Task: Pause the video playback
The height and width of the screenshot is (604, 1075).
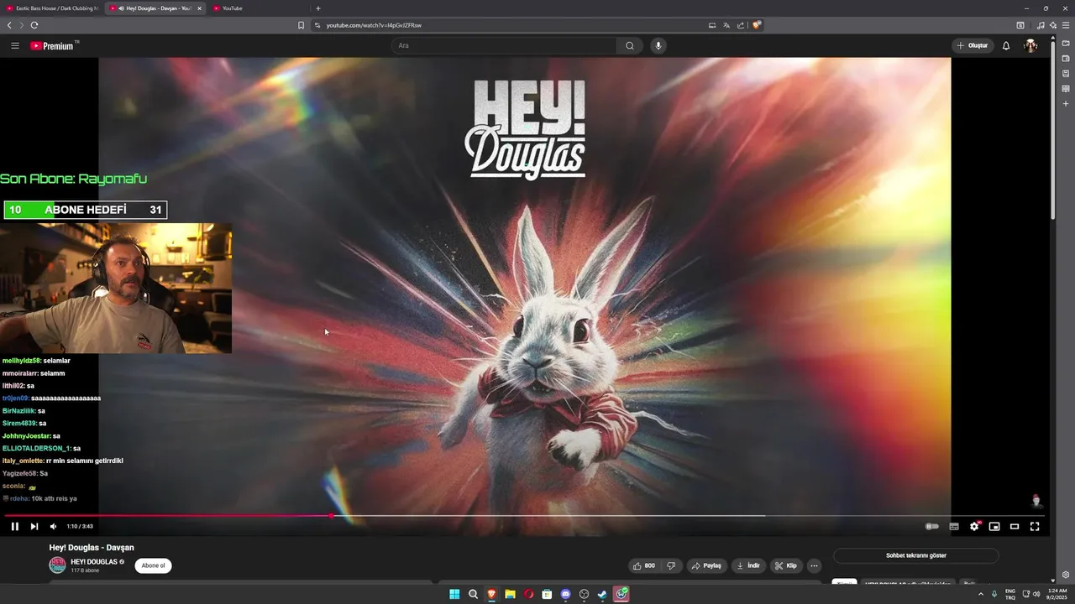Action: [x=14, y=527]
